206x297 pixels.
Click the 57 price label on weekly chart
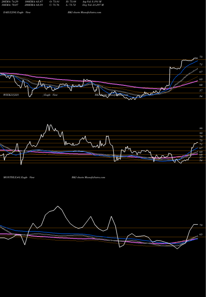(201, 158)
